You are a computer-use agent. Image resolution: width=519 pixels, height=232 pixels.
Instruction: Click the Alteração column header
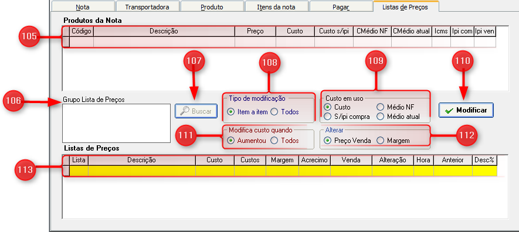pyautogui.click(x=393, y=160)
